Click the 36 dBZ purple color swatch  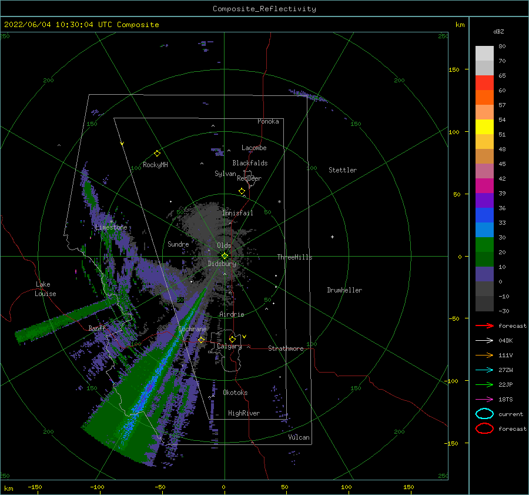484,200
